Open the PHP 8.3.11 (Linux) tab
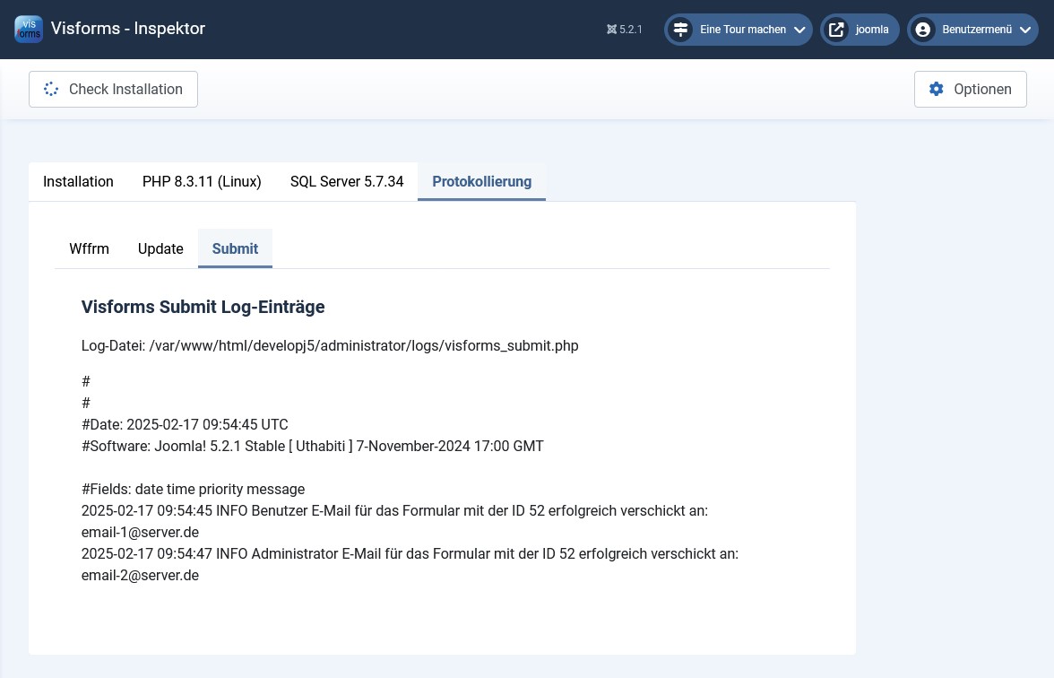Screen dimensions: 1054x678 (x=202, y=181)
